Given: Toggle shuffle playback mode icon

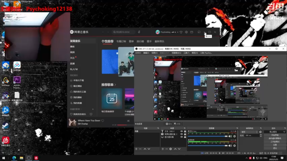Looking at the screenshot, I should coord(128,121).
